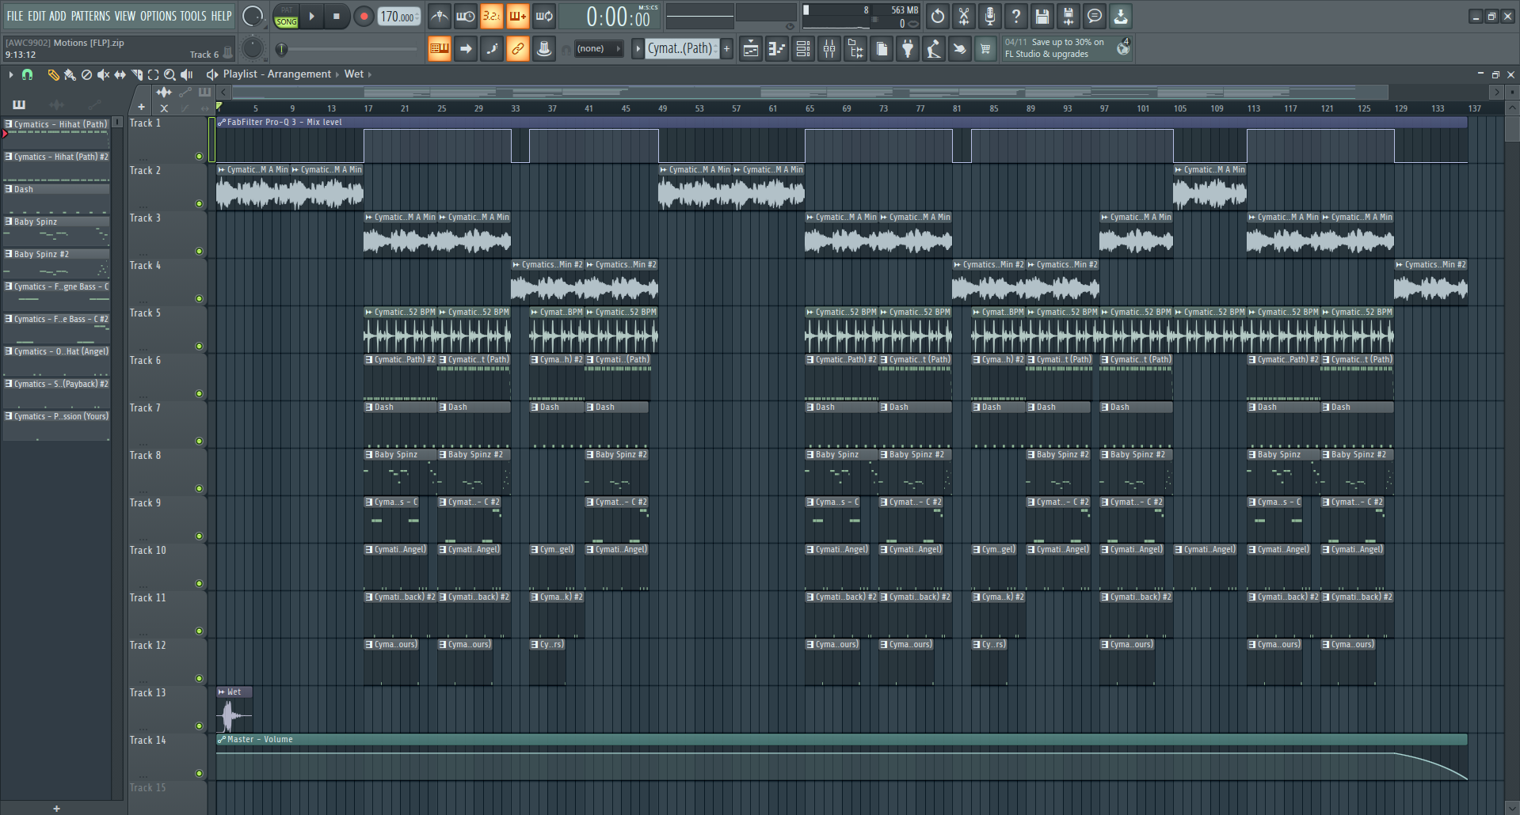Screen dimensions: 1520x815
Task: Click the main volume slider handle
Action: point(281,49)
